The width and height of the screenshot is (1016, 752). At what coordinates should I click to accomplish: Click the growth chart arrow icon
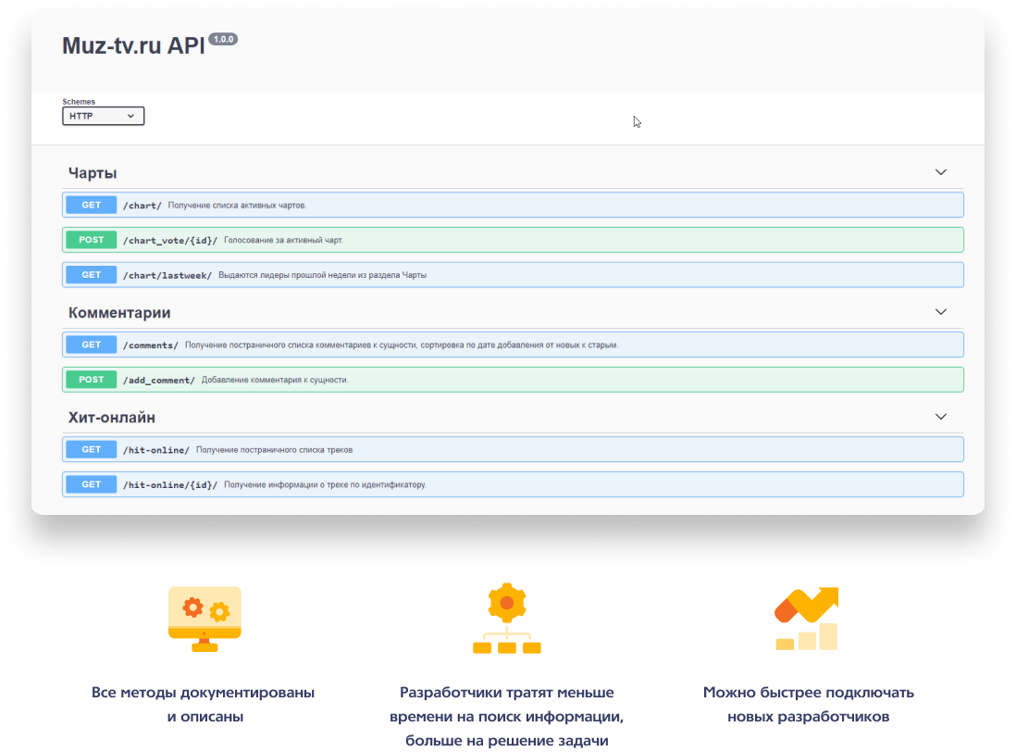coord(807,619)
